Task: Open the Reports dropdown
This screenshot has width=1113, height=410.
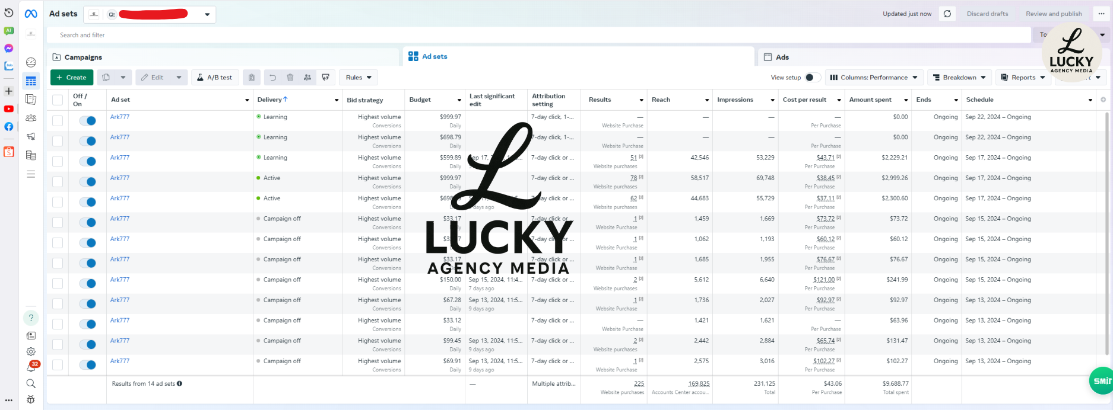Action: tap(1023, 78)
